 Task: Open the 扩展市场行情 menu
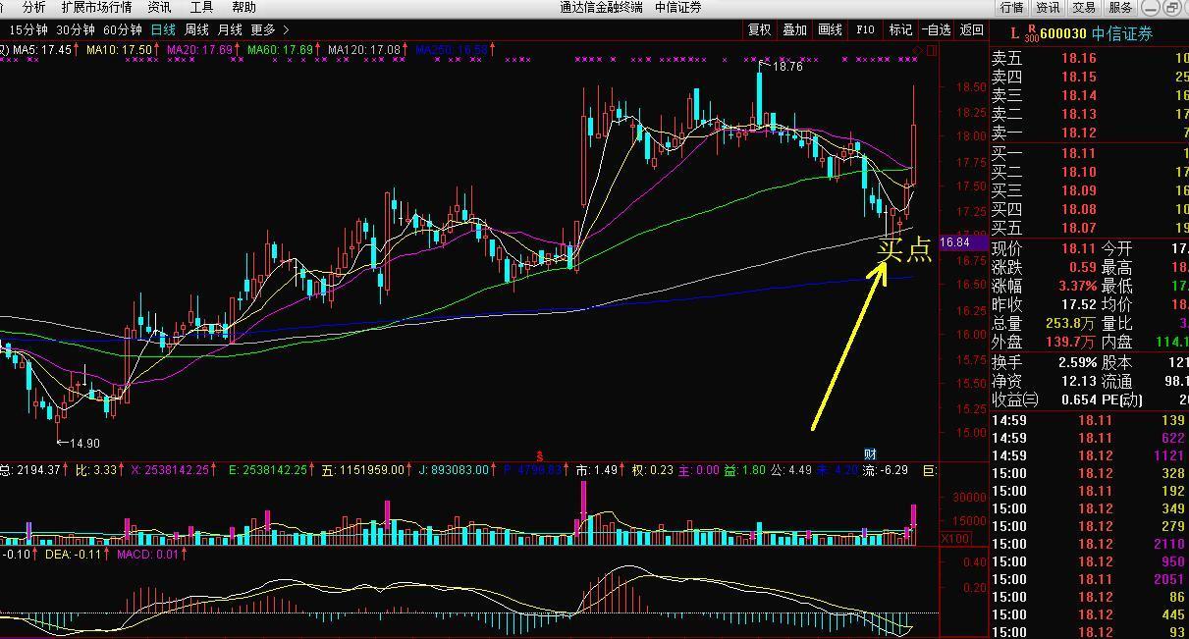(x=96, y=7)
